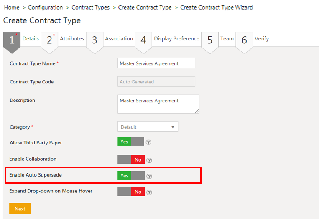
Task: Click help icon beside Expand Drop-down on Mouse Hover
Action: point(149,192)
